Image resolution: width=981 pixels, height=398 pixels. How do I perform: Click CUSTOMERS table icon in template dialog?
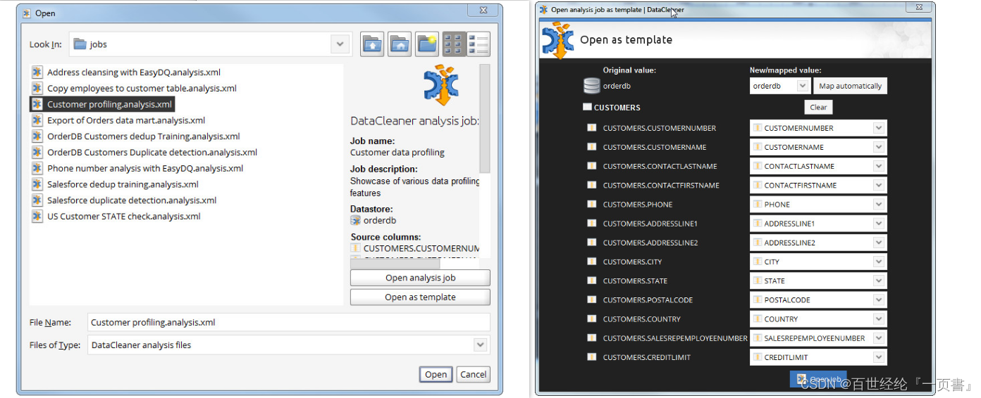coord(587,108)
